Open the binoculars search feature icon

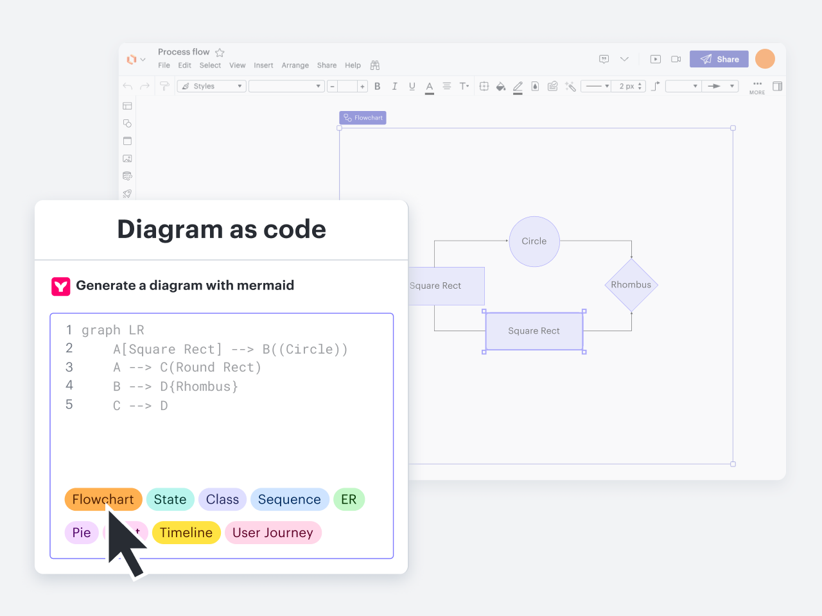tap(375, 65)
